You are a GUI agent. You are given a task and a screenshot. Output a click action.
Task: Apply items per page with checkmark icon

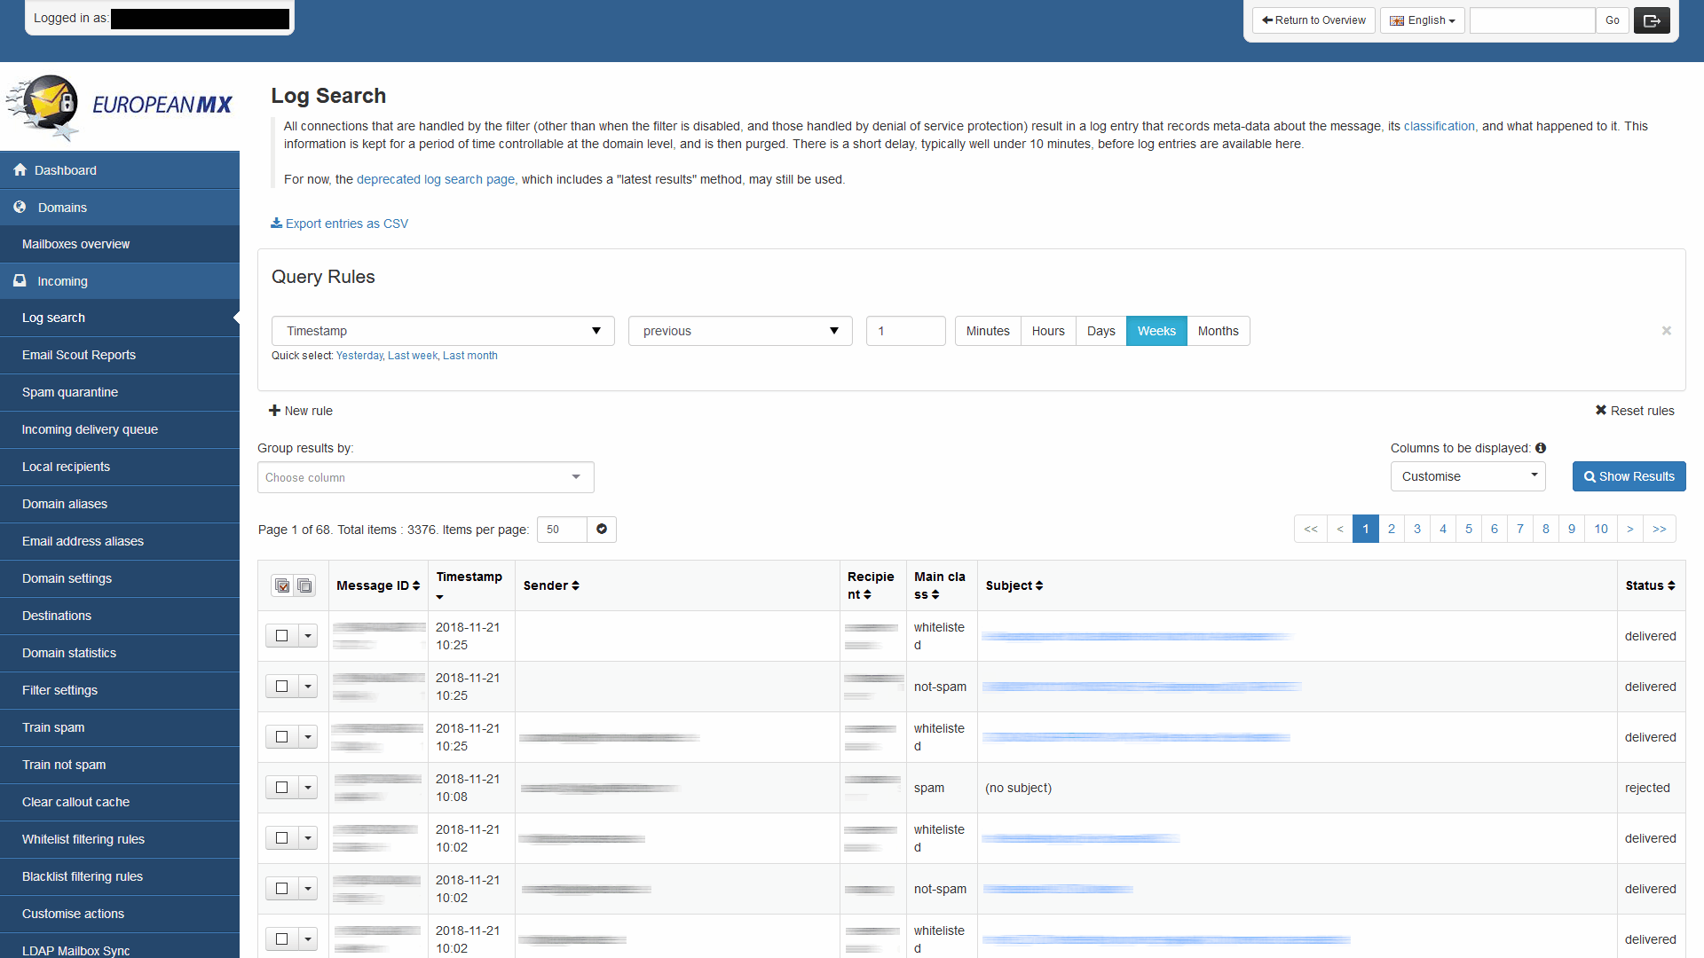pos(602,530)
